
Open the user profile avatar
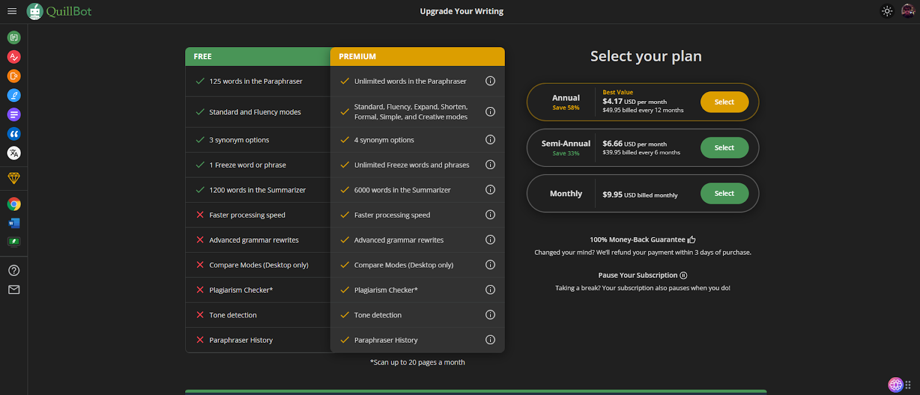[x=908, y=11]
